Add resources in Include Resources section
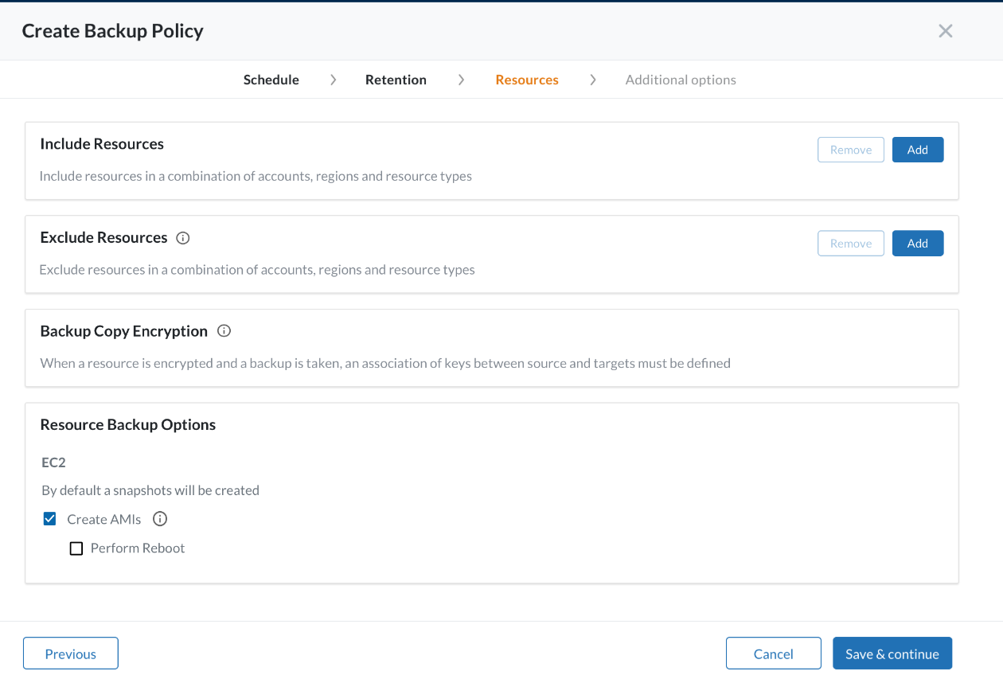The width and height of the screenshot is (1003, 679). 917,150
